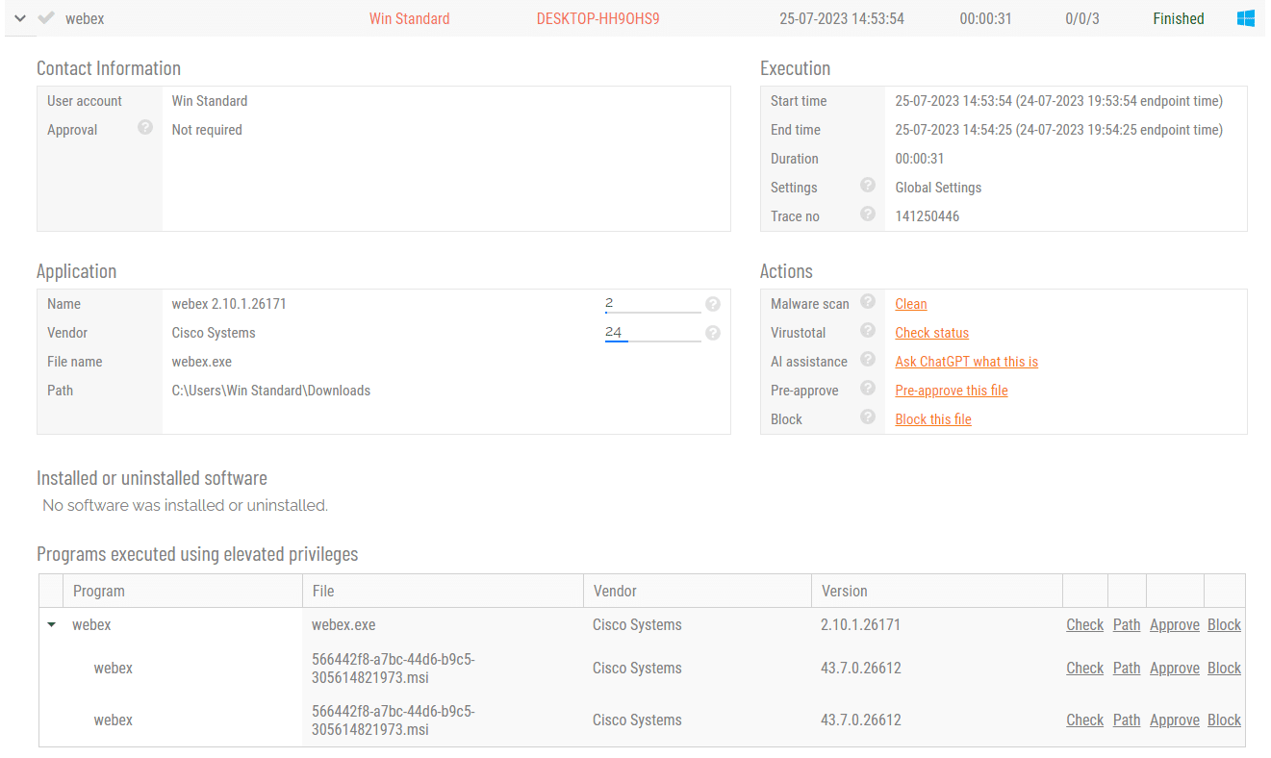
Task: Select application name webex 2.10.1.26171
Action: (x=229, y=304)
